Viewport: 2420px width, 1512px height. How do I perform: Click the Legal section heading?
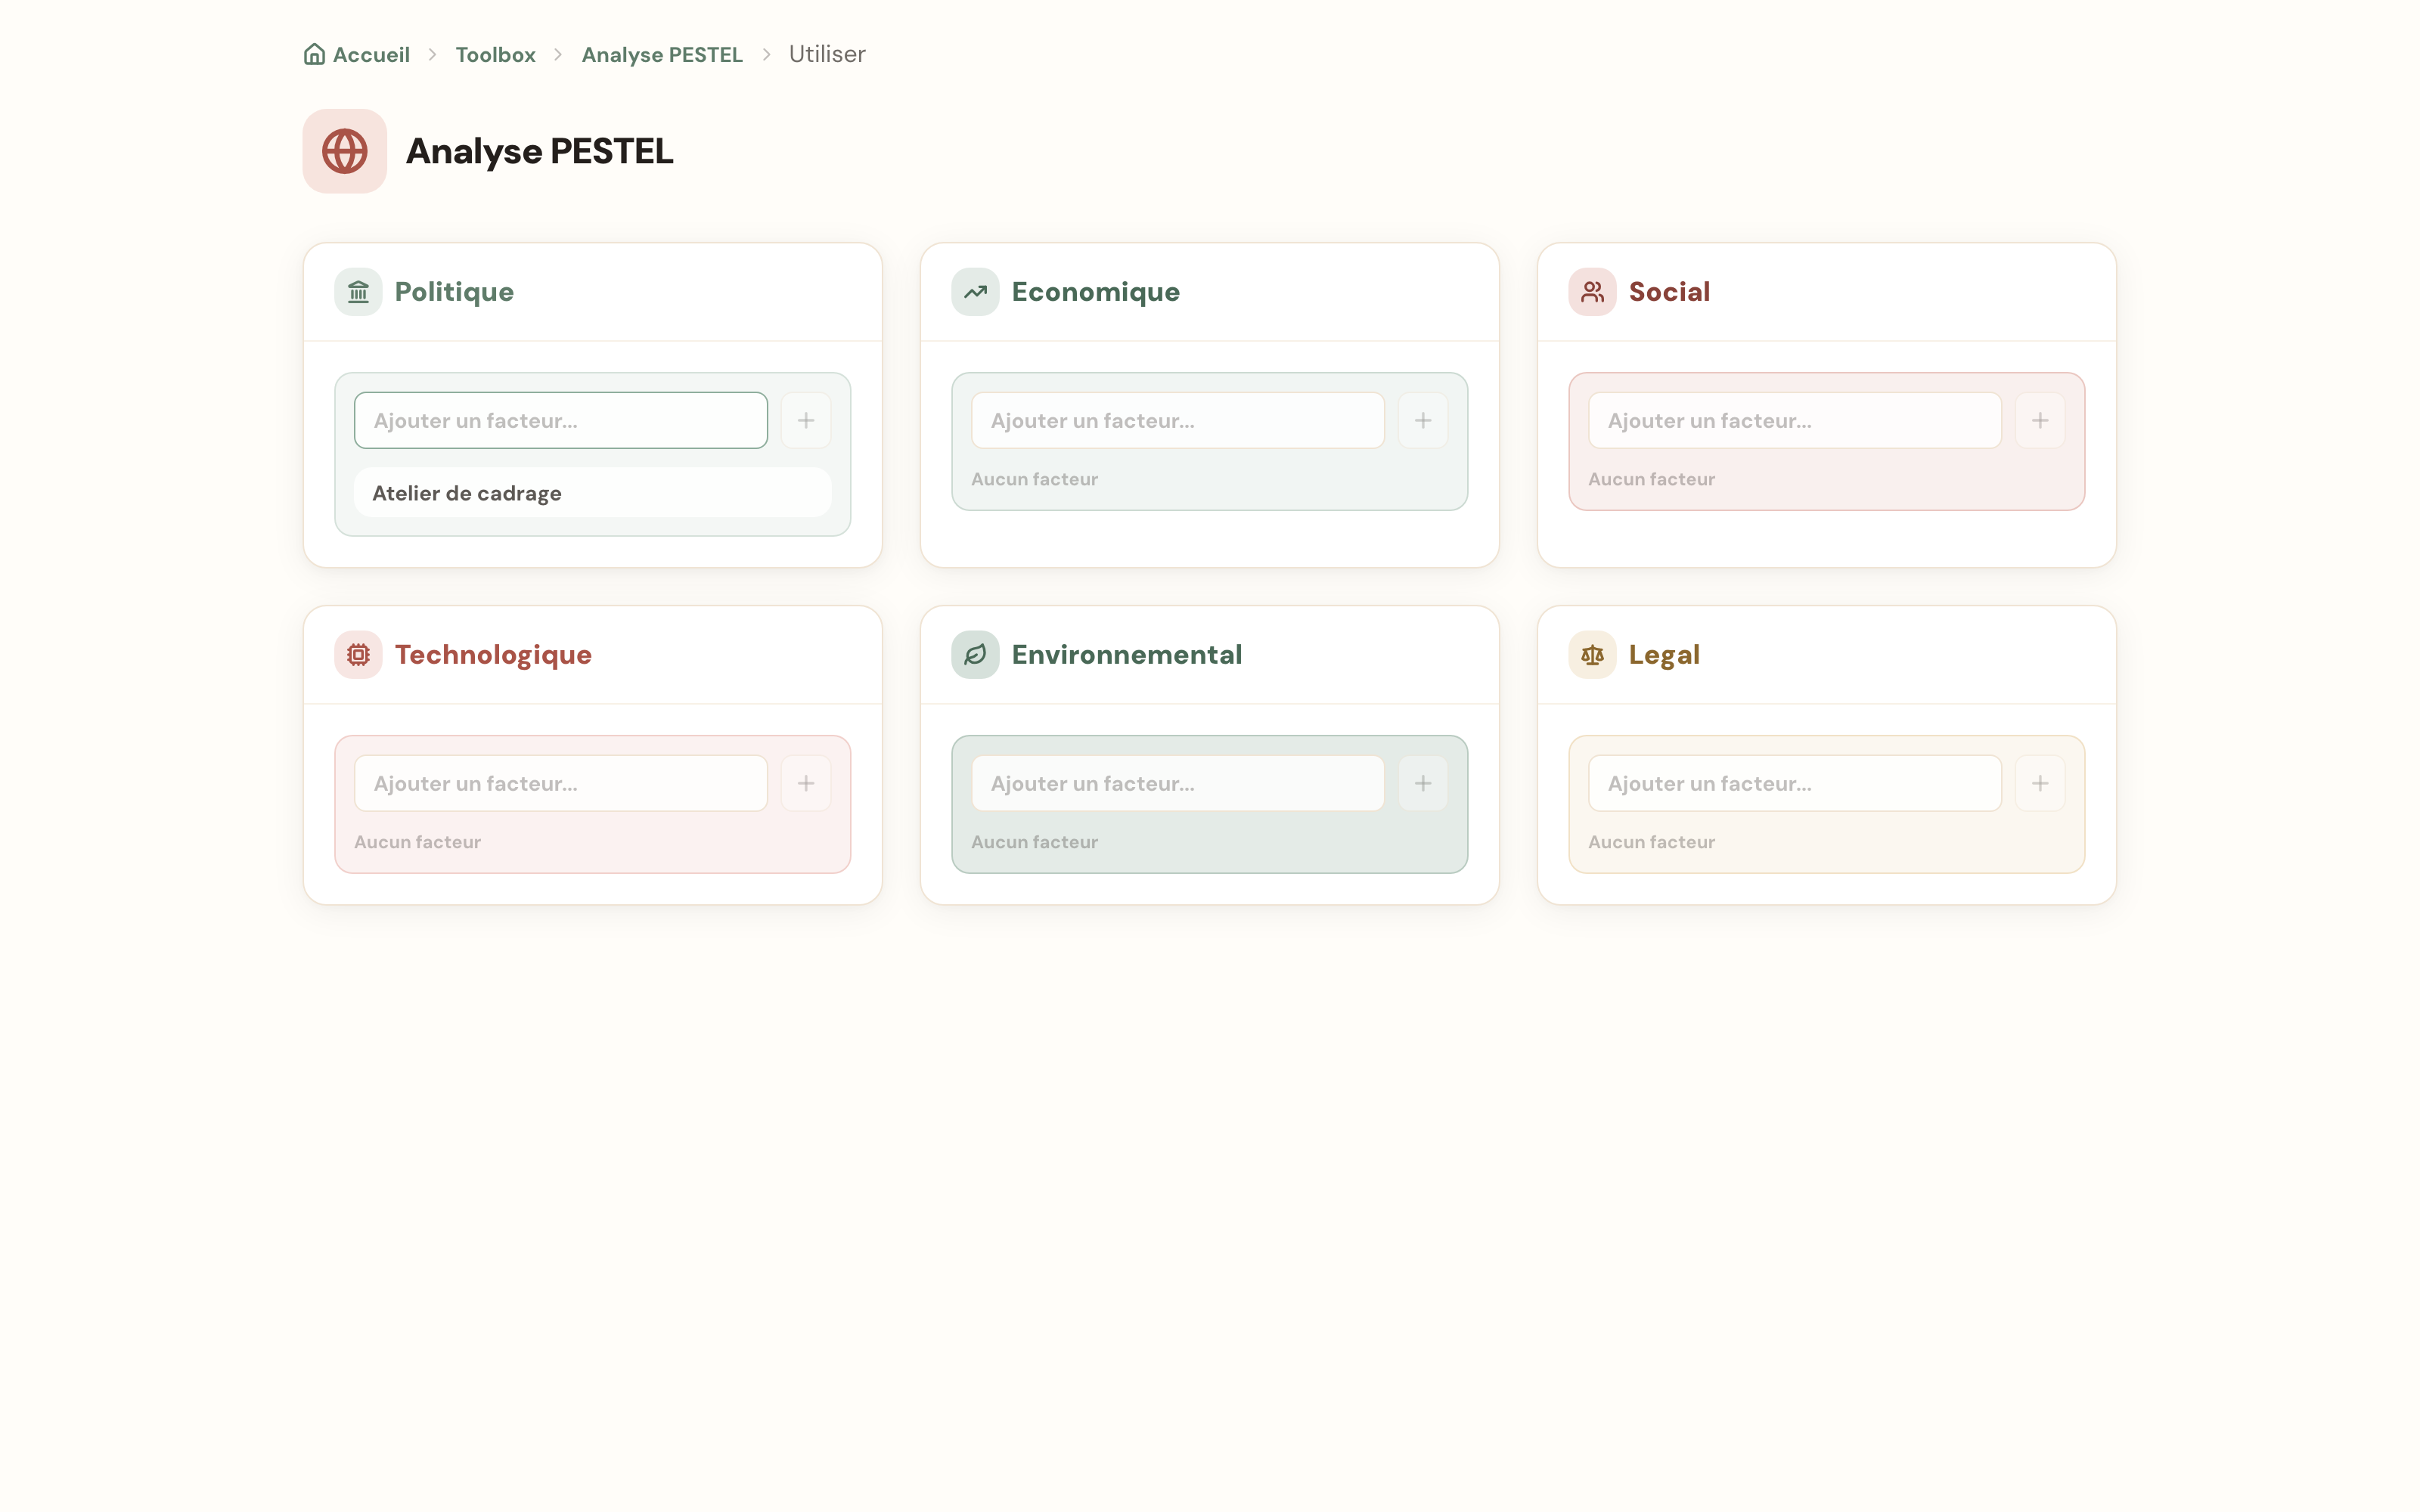coord(1664,655)
